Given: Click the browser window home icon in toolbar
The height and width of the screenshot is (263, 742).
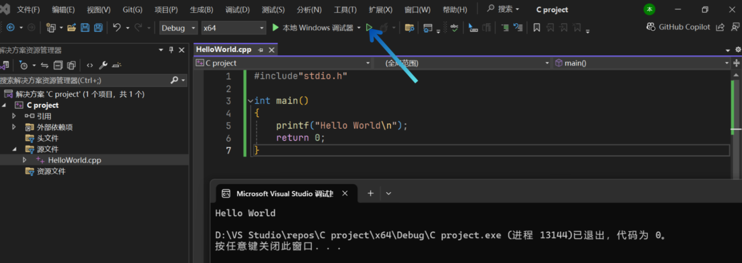Looking at the screenshot, I should point(428,28).
